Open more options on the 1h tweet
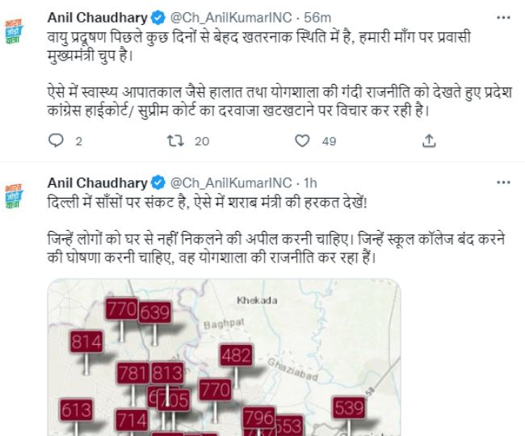This screenshot has height=436, width=525. (x=506, y=182)
